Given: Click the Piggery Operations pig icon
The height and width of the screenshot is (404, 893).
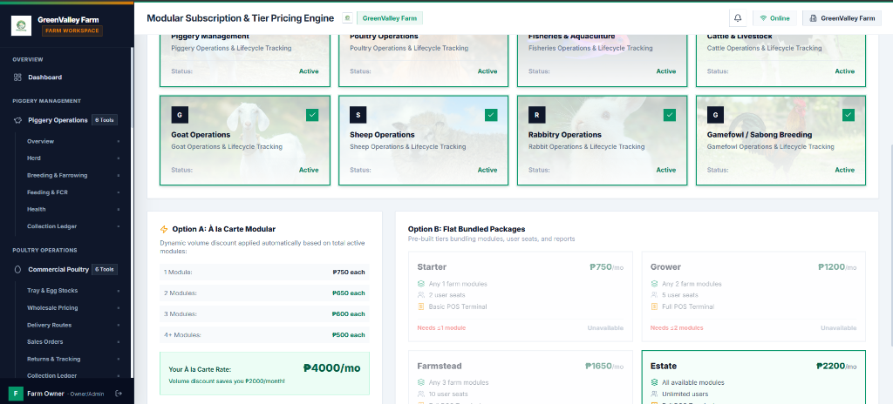Looking at the screenshot, I should coord(17,120).
